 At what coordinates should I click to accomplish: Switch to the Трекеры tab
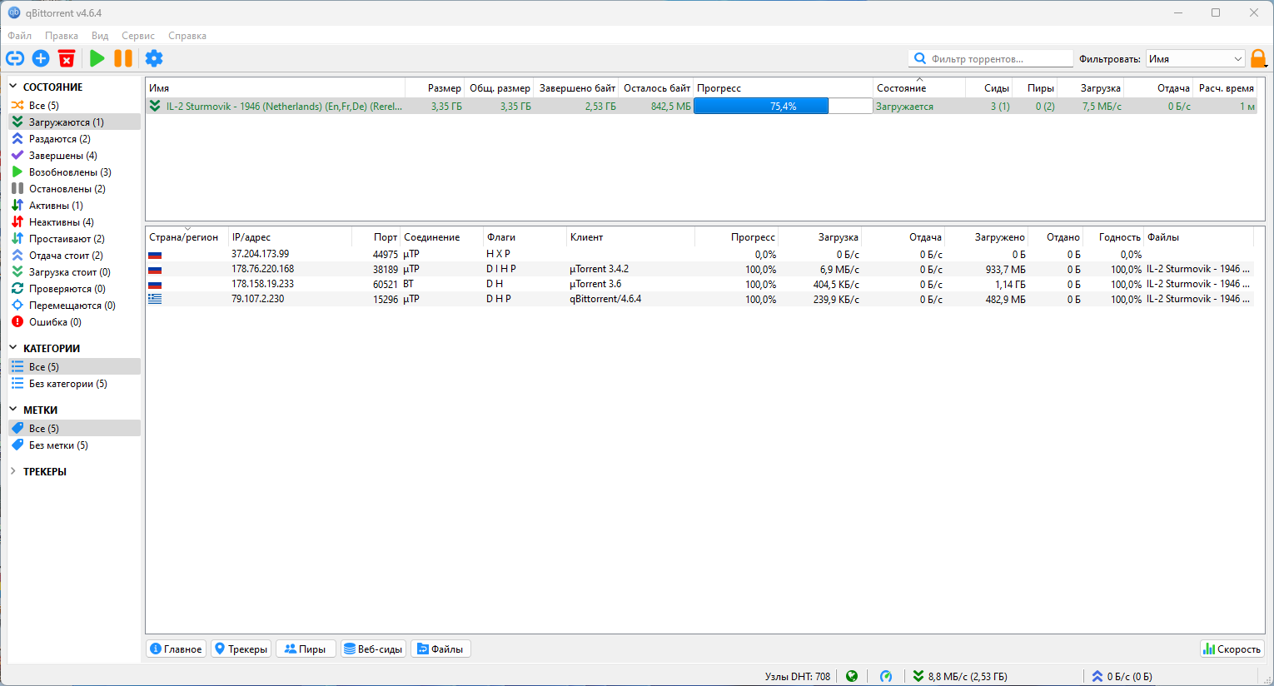point(241,649)
